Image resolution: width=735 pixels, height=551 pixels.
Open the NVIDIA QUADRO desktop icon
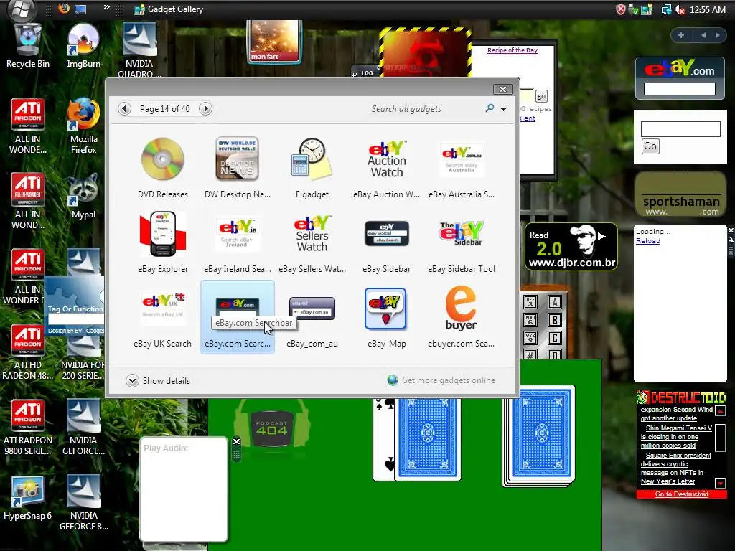click(x=139, y=49)
